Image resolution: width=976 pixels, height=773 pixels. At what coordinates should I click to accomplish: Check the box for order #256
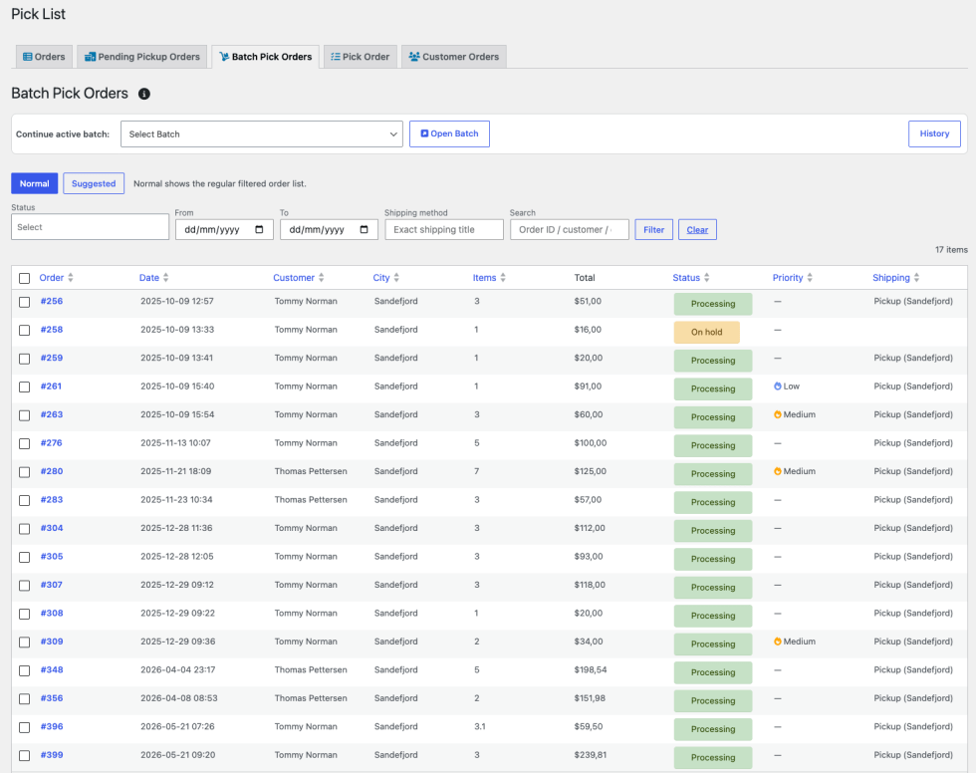click(x=24, y=302)
